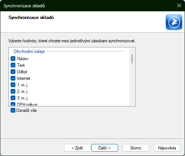The image size is (185, 156).
Task: Click the Synchronizace skladů title bar text
Action: click(24, 6)
